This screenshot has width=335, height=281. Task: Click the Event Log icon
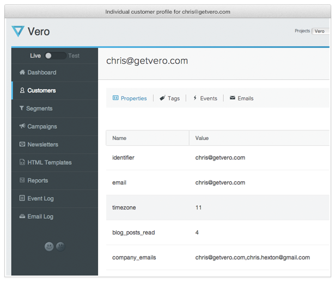pos(22,199)
